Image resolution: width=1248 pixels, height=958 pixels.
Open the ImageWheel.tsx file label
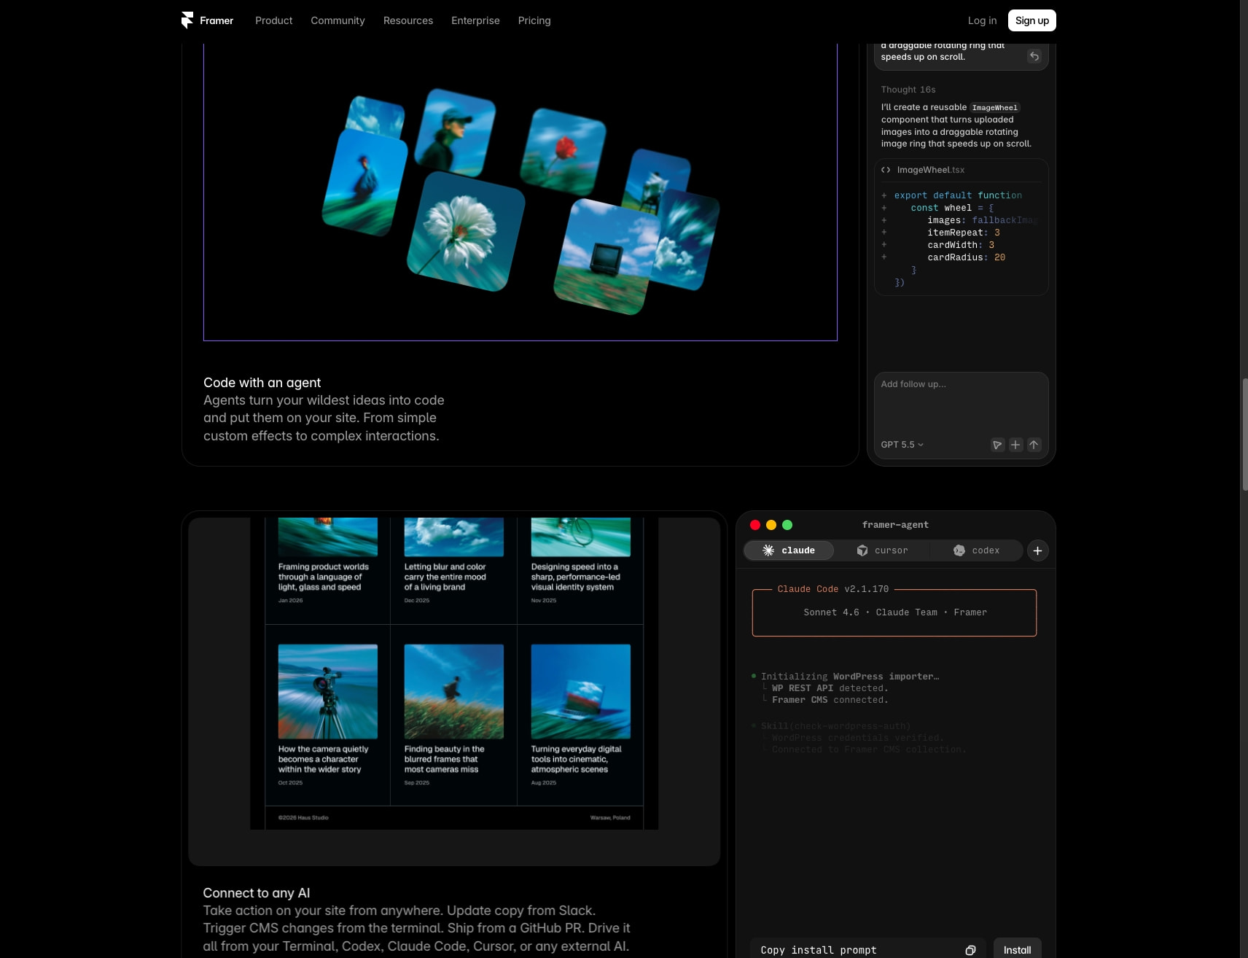click(x=930, y=170)
